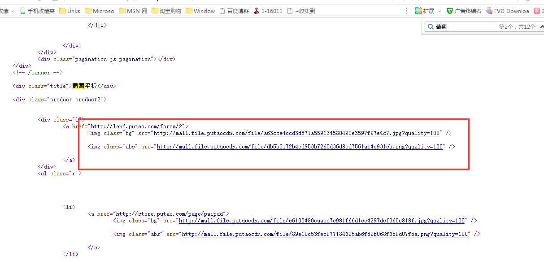Open the 淘宝购物 bookmark folder
Screen dimensions: 544x261
tap(166, 11)
